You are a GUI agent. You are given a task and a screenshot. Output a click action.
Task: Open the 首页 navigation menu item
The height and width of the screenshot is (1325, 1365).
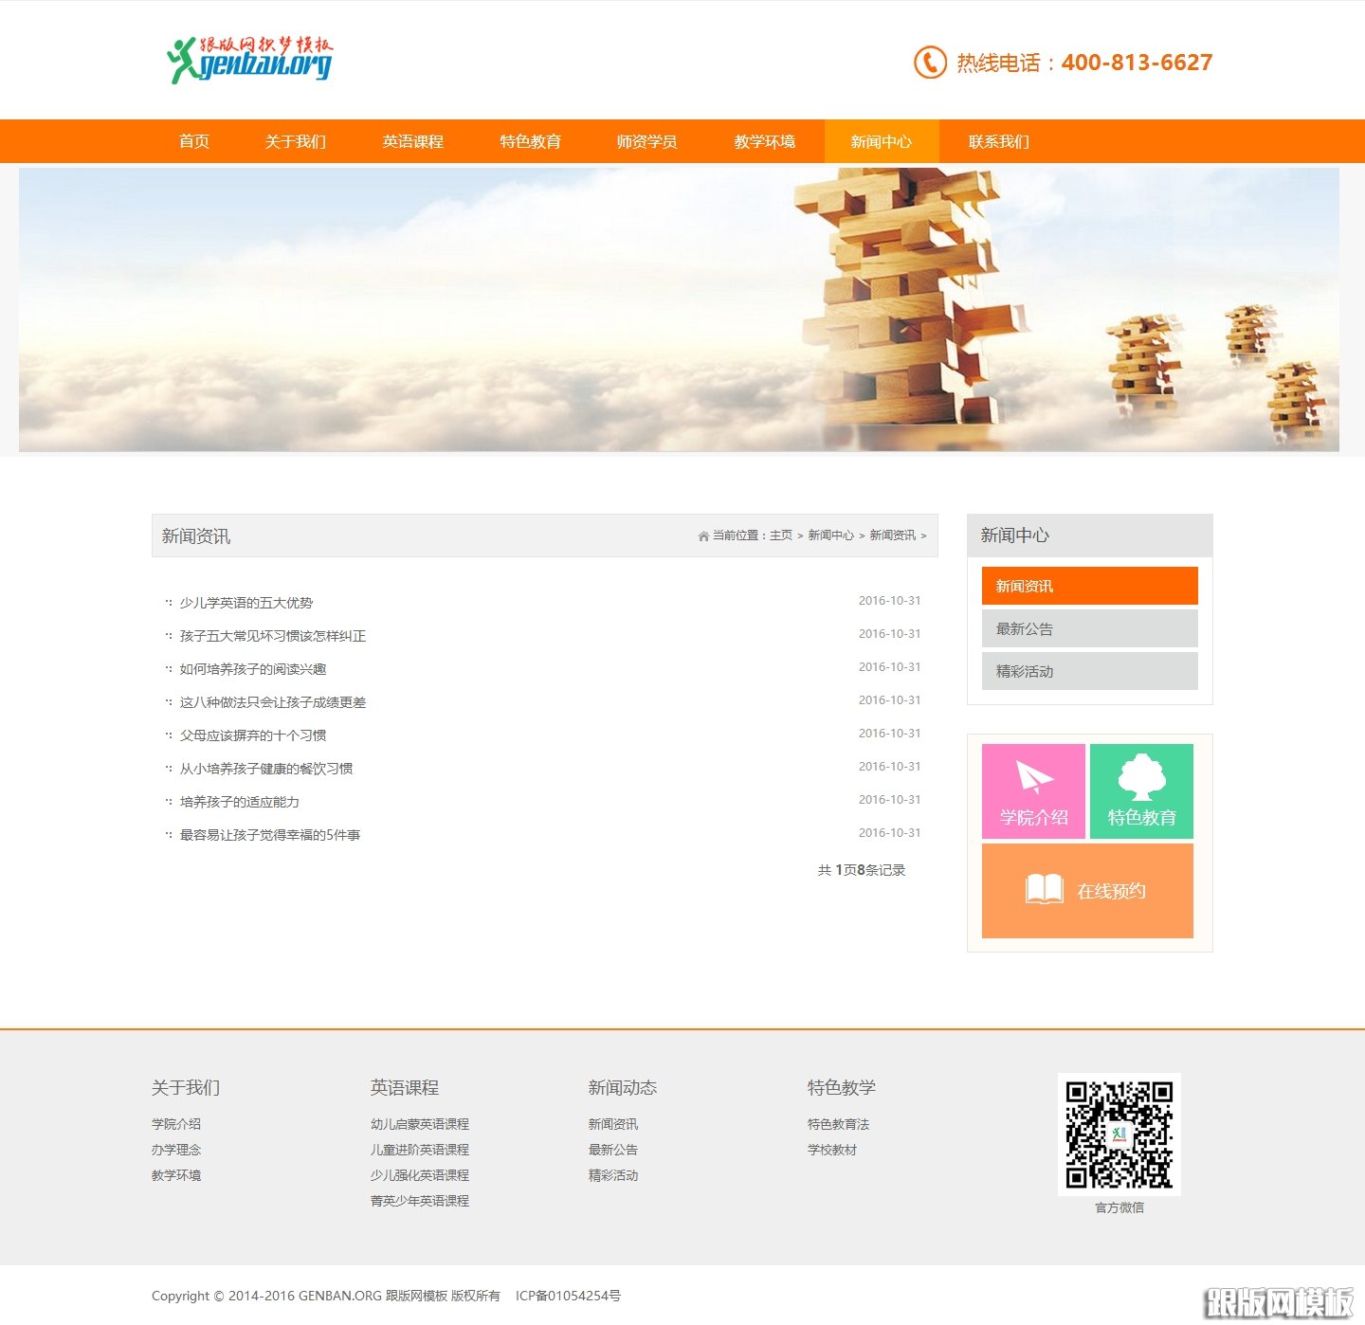tap(194, 141)
